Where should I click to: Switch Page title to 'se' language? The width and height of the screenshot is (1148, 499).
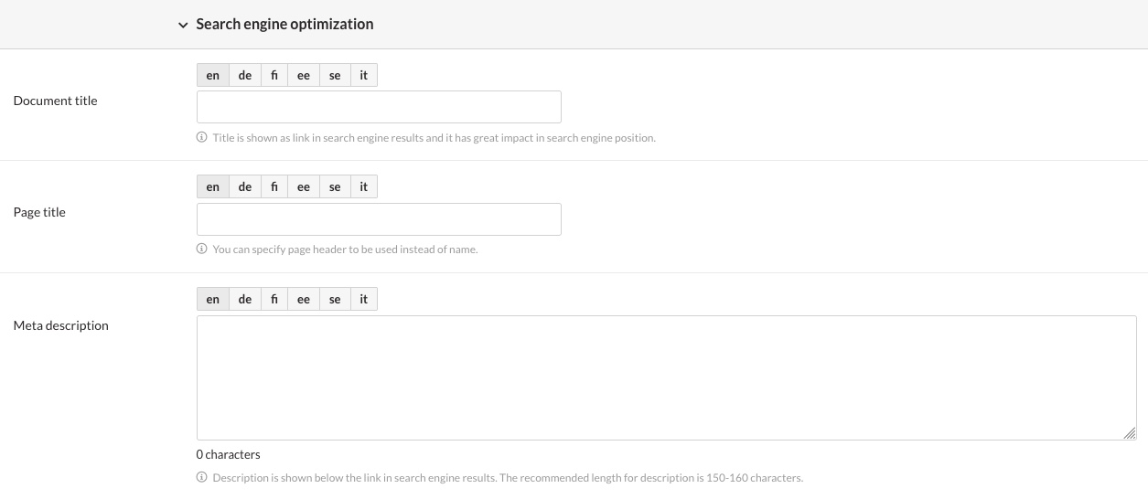[x=335, y=187]
